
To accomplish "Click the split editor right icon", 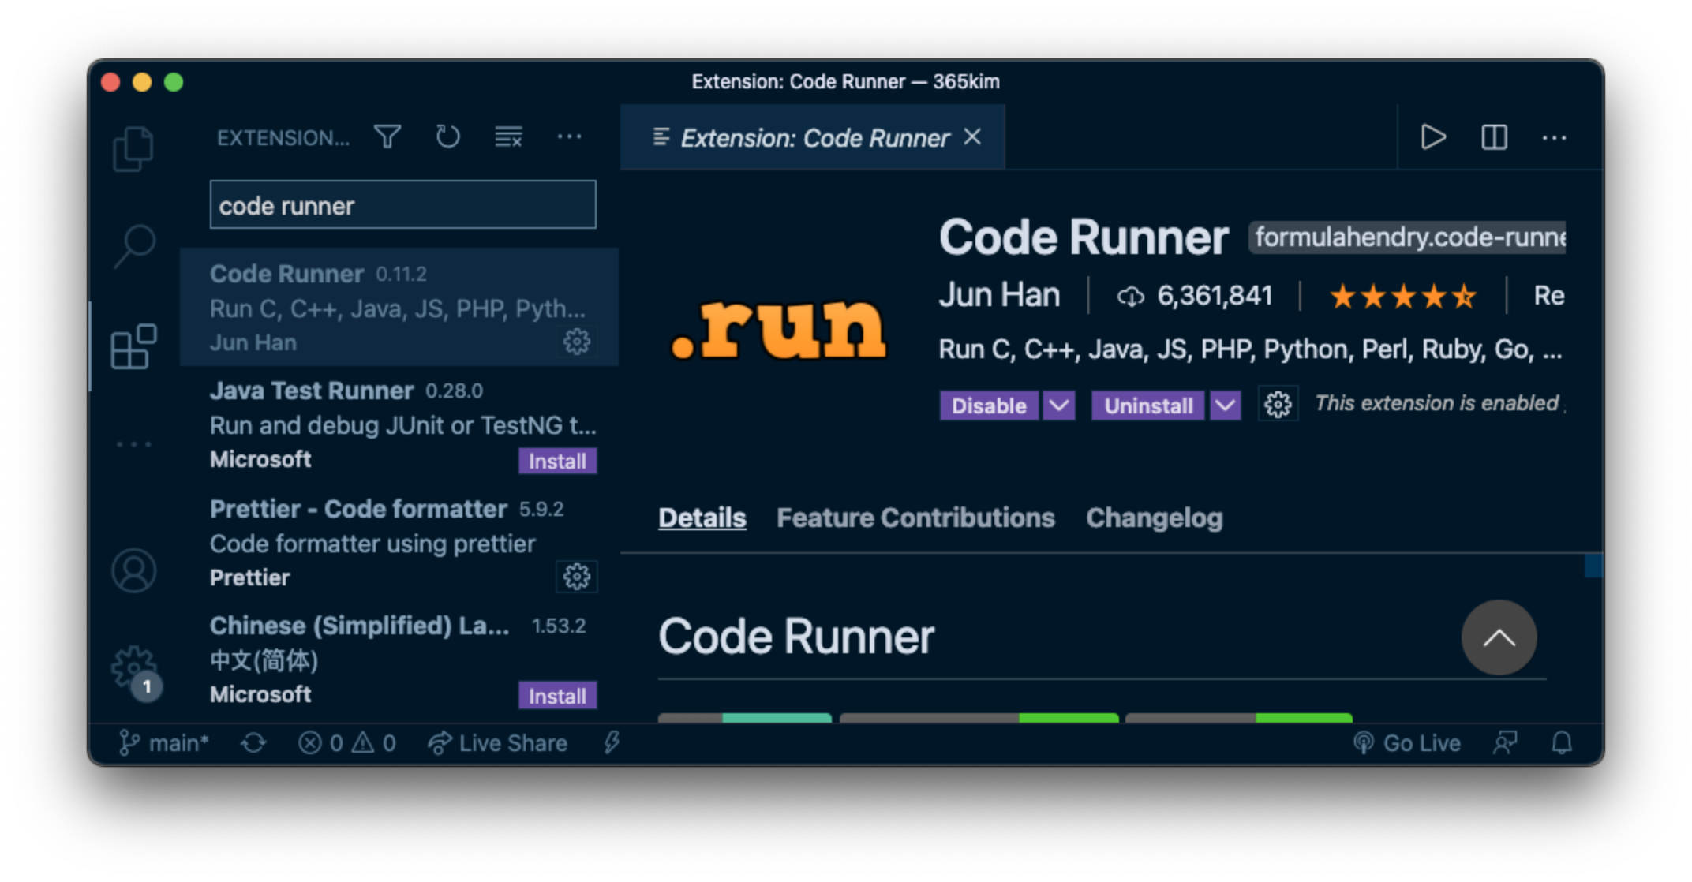I will (1494, 137).
